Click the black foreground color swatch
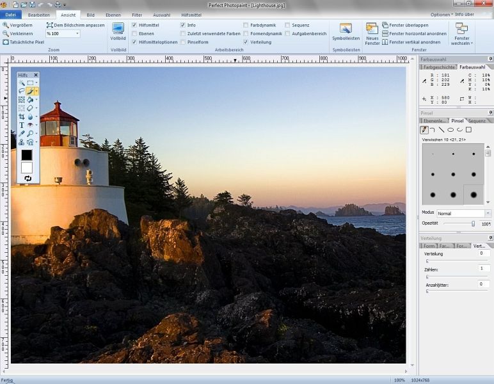 27,155
